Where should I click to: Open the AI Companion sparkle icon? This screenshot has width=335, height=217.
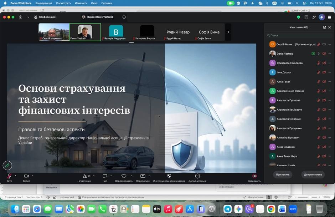(321, 17)
